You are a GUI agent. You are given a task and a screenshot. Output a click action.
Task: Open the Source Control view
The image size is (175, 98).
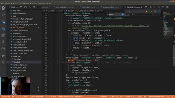3,22
